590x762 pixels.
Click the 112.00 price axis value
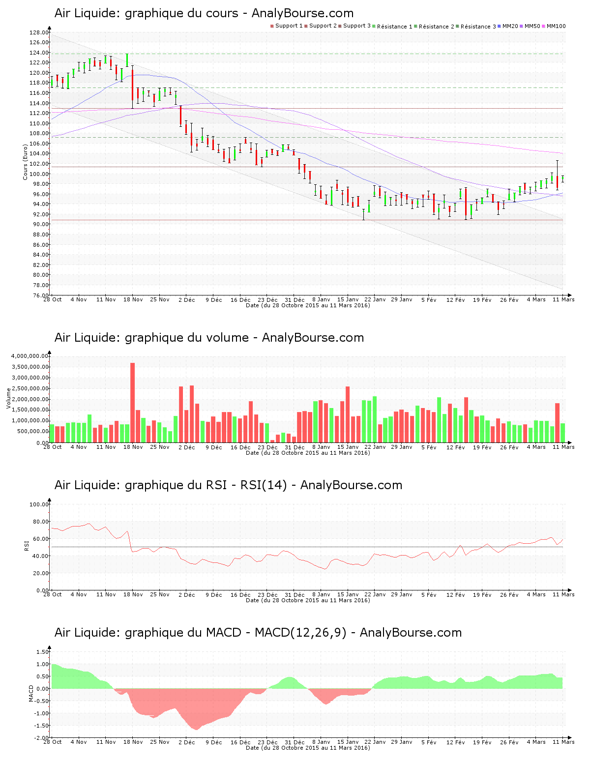coord(39,113)
